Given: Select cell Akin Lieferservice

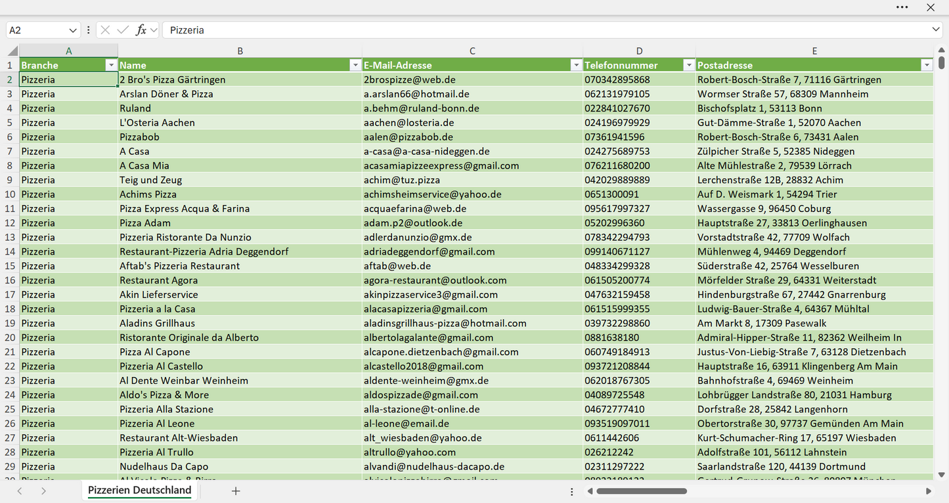Looking at the screenshot, I should [240, 295].
